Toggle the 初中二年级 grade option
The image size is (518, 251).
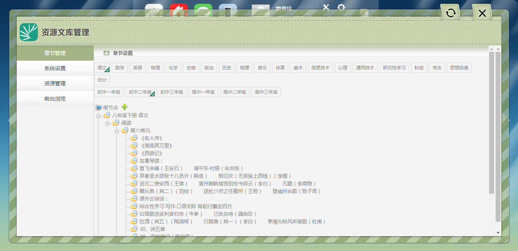tap(140, 92)
